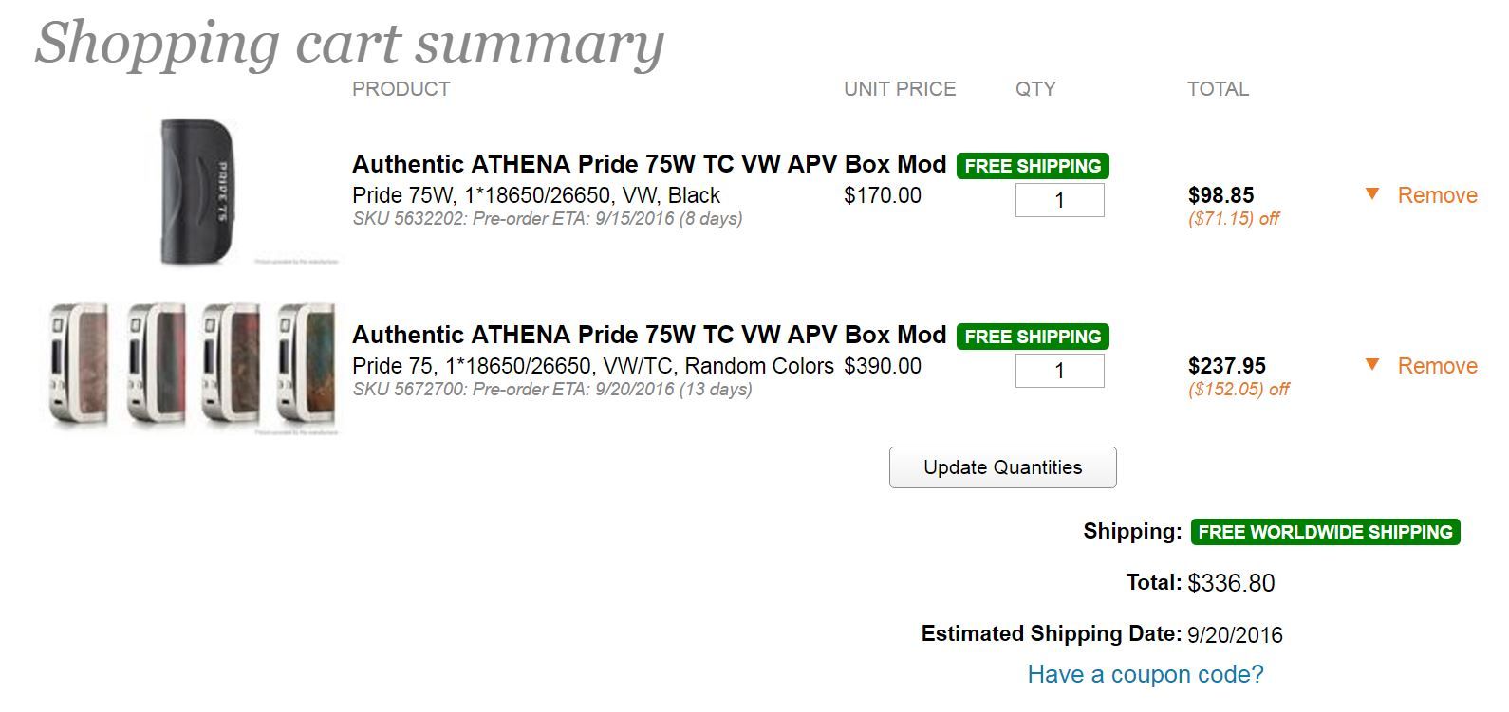This screenshot has height=712, width=1509.
Task: Remove the black Pride 75W from cart
Action: coord(1437,195)
